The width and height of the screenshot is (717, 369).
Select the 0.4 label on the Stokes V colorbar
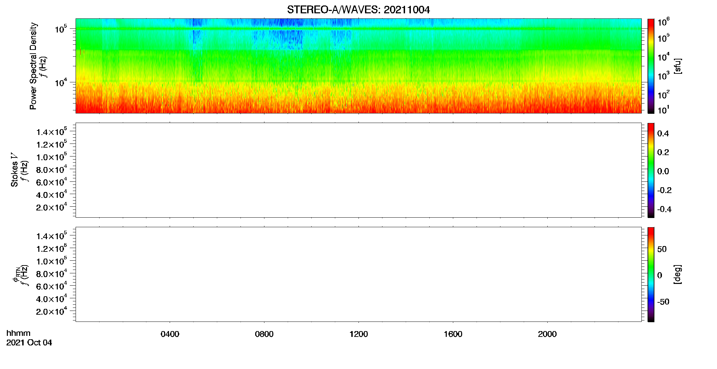[x=663, y=134]
